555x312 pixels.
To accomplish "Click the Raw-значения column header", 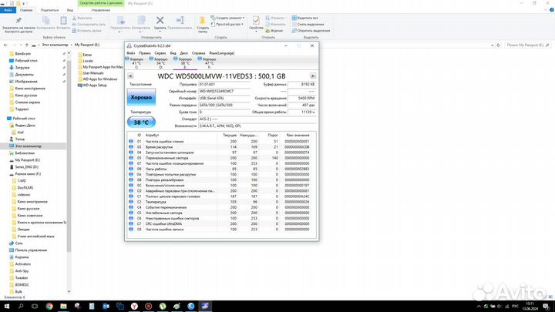I will point(298,135).
